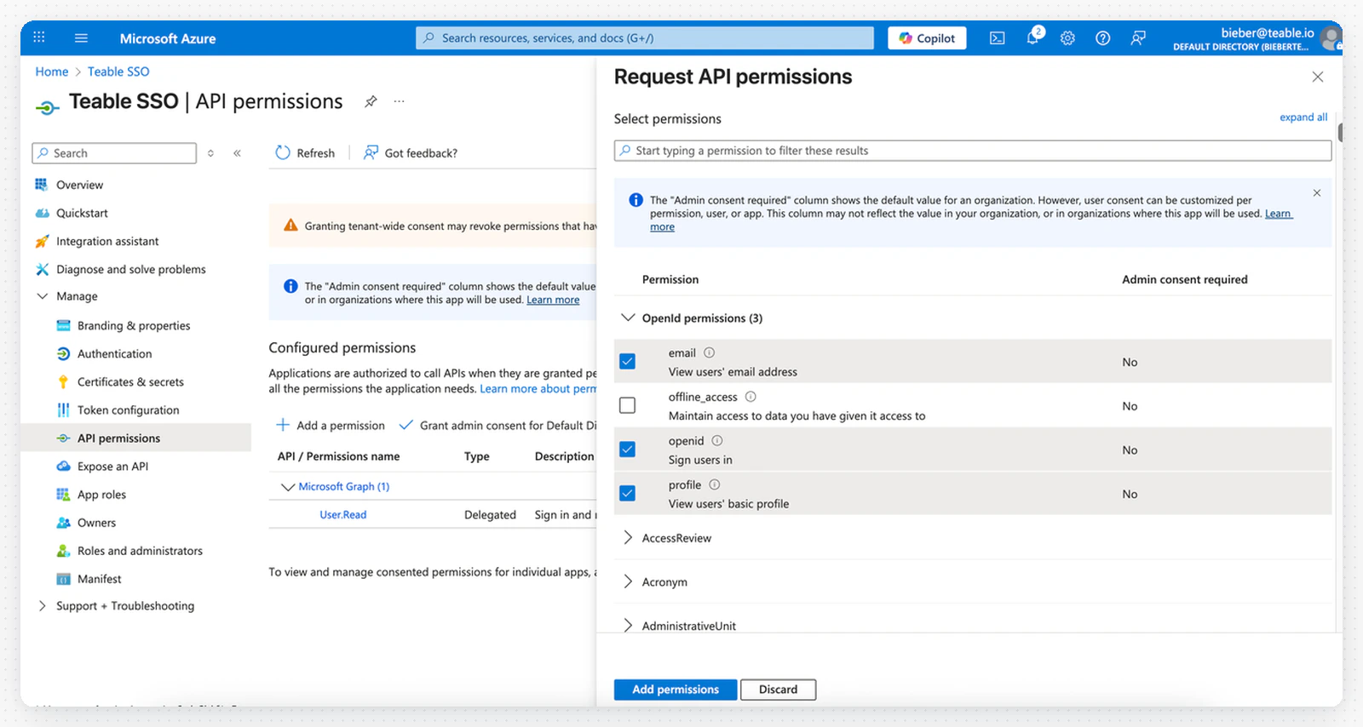Image resolution: width=1363 pixels, height=727 pixels.
Task: Collapse the OpenId permissions group
Action: point(628,318)
